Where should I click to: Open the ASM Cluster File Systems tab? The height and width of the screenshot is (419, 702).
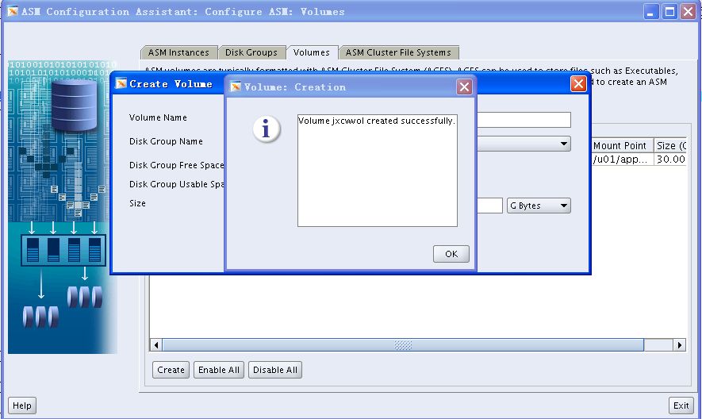(398, 52)
